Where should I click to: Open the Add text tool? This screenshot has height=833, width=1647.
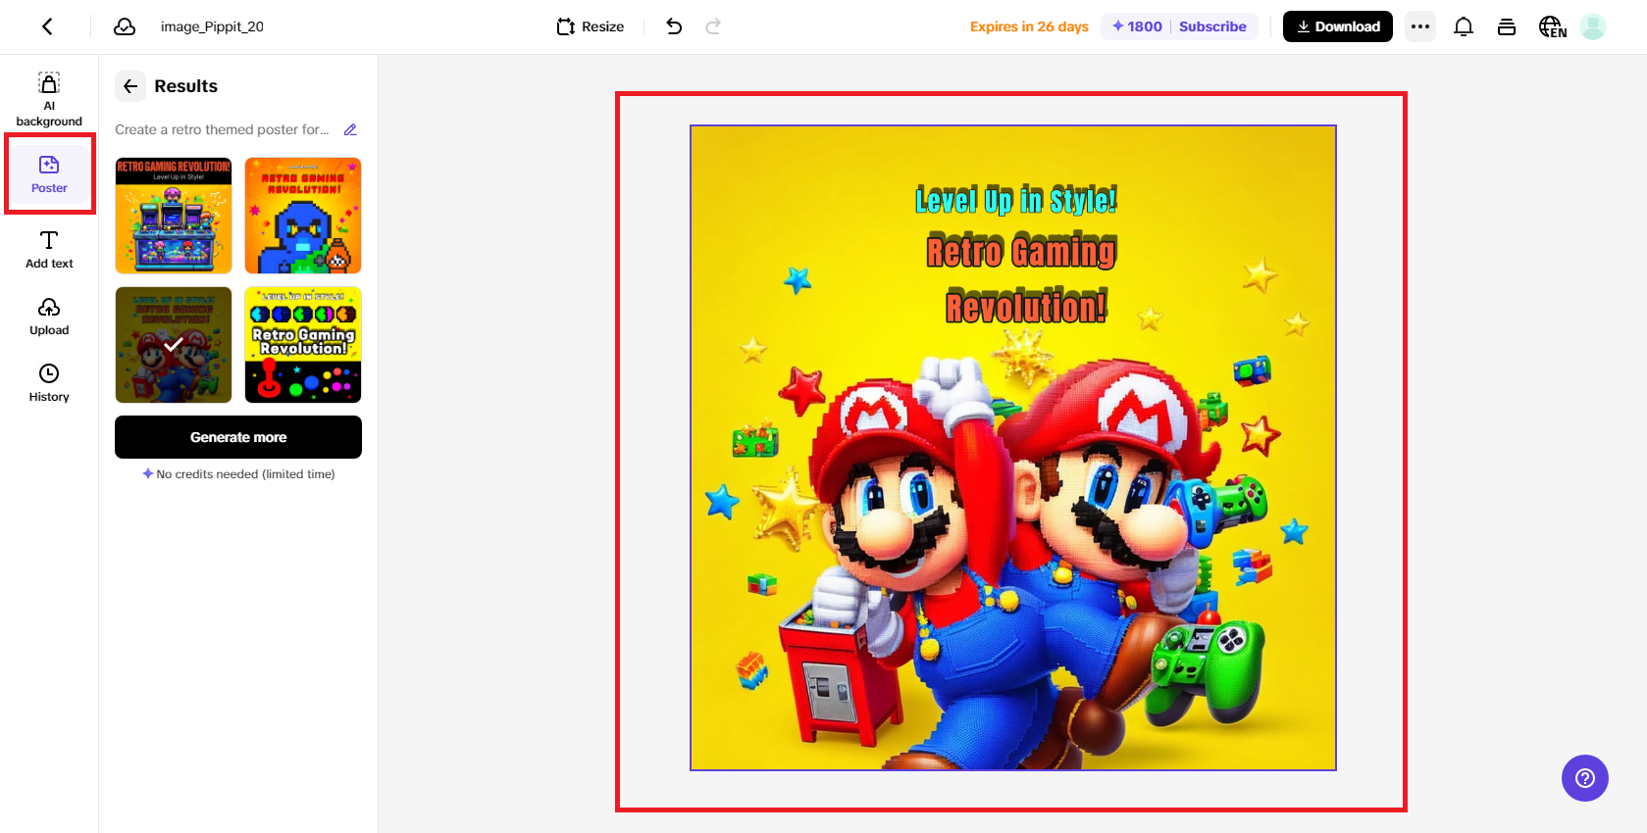click(x=49, y=249)
